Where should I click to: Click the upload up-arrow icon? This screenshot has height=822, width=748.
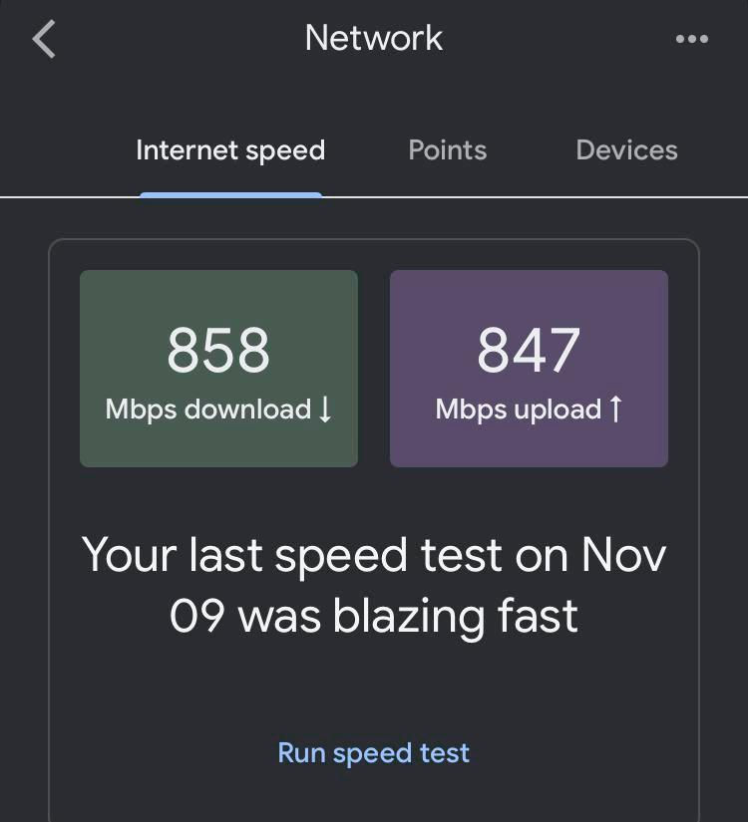tap(615, 409)
